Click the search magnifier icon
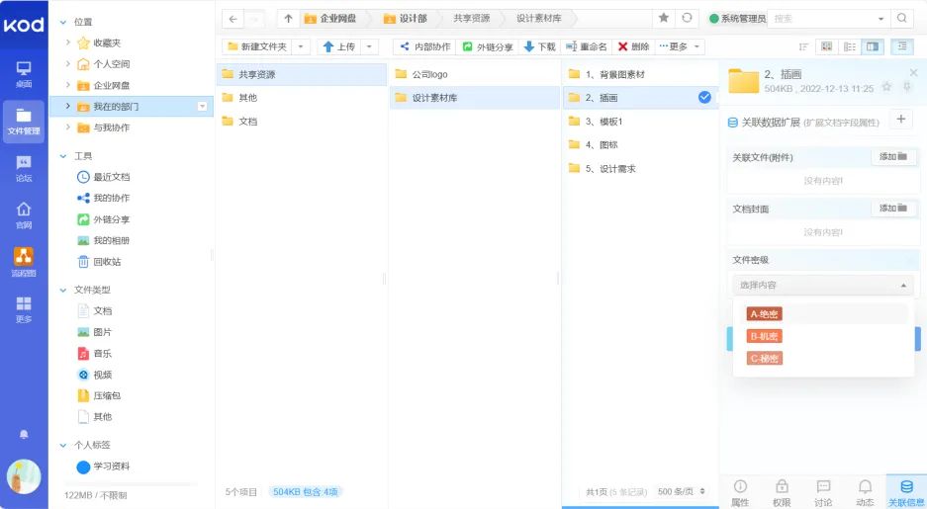This screenshot has width=927, height=509. tap(901, 19)
